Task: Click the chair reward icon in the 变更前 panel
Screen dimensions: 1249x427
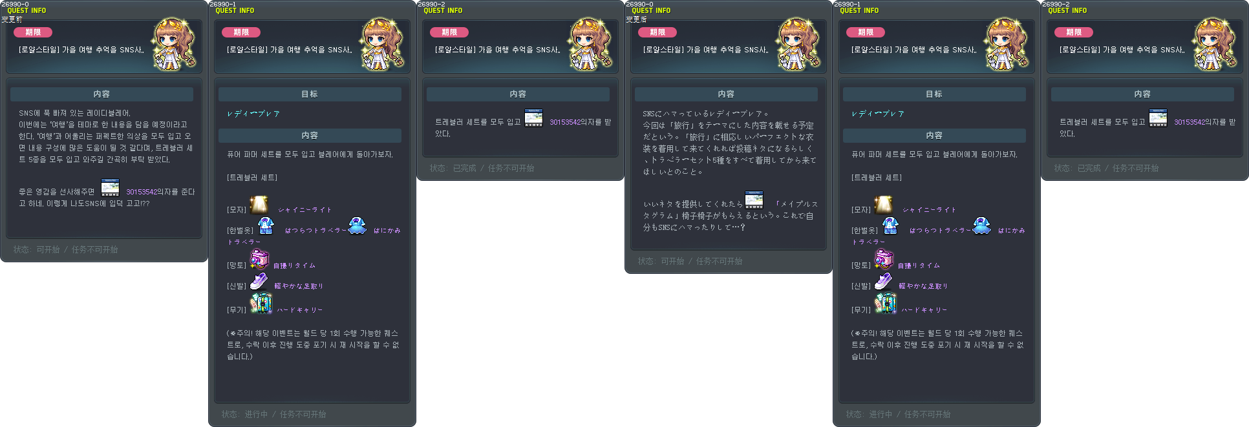Action: [111, 187]
